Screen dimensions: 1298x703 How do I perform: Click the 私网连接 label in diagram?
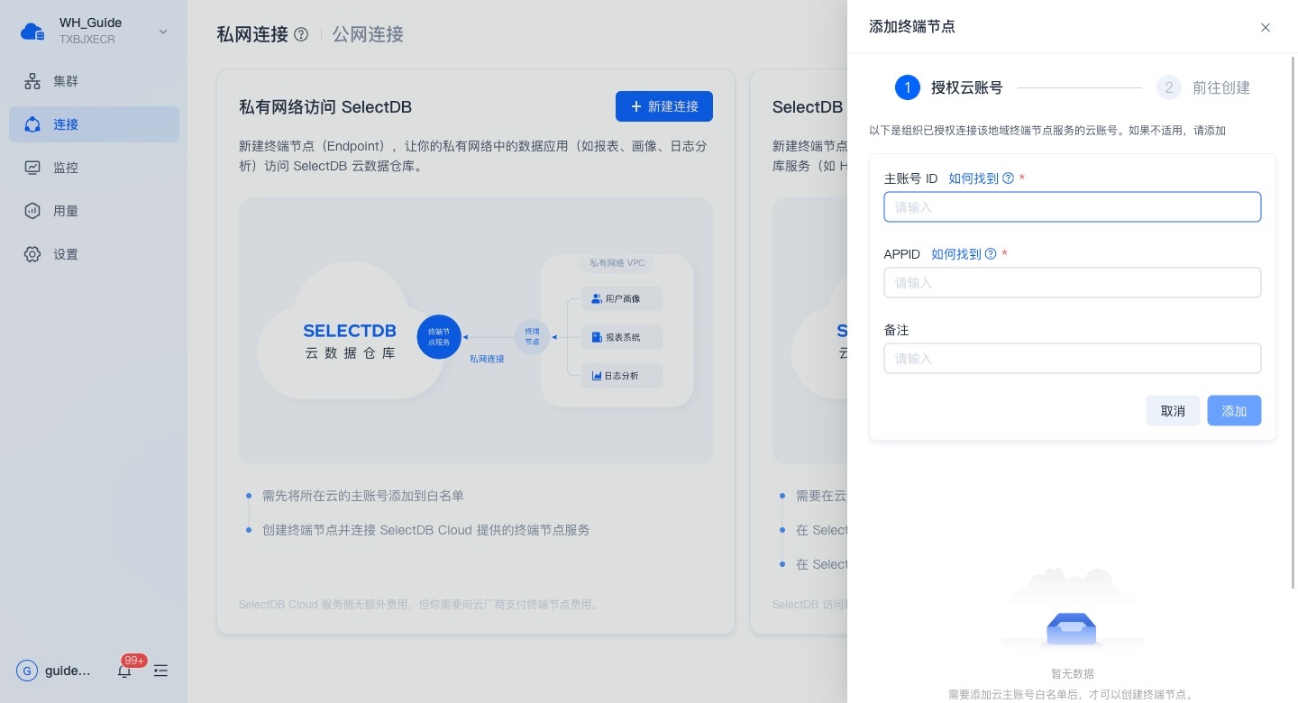point(487,359)
